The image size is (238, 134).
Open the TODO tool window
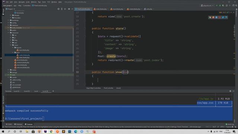(x=9, y=124)
